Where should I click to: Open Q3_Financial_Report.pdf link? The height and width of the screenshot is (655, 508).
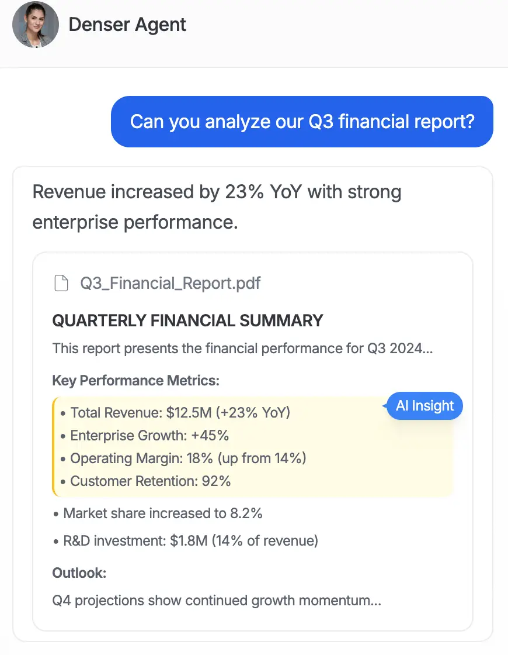(x=171, y=283)
